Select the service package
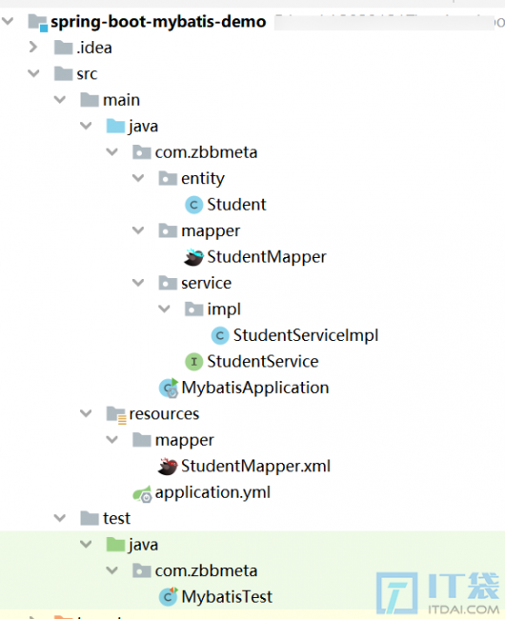This screenshot has width=505, height=619. (x=206, y=283)
